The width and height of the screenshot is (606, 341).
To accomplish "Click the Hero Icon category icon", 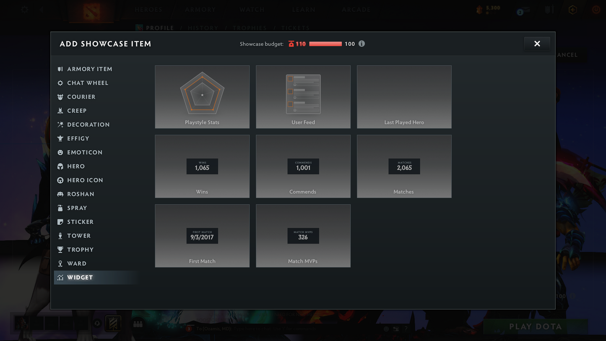I will click(60, 180).
